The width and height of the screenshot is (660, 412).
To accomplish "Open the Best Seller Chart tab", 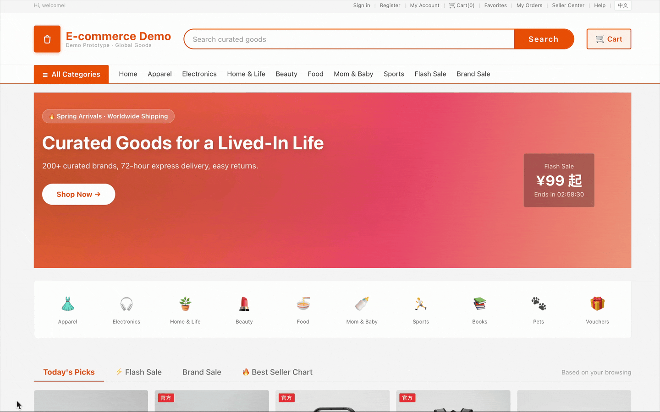I will click(277, 372).
